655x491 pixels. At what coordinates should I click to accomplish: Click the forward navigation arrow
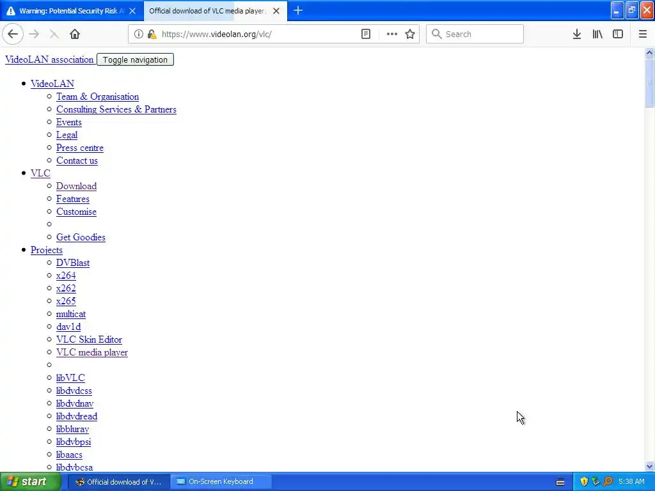click(35, 35)
